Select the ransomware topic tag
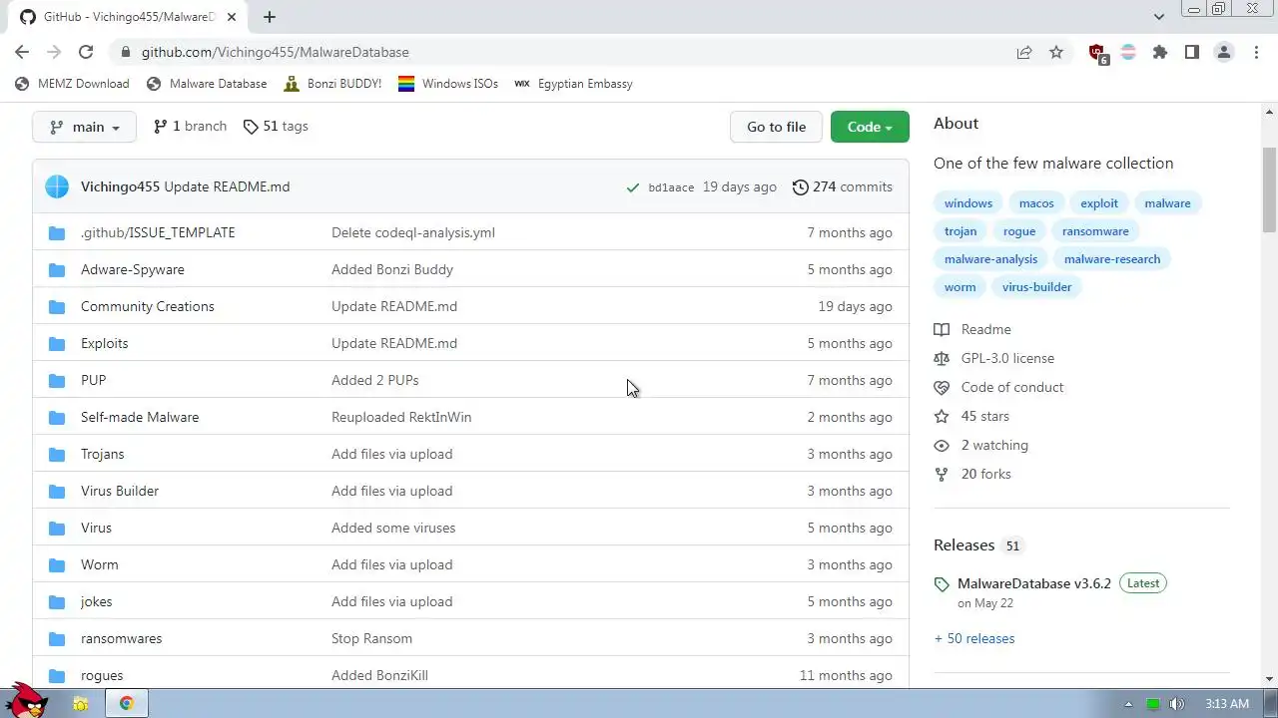The image size is (1278, 718). tap(1095, 230)
